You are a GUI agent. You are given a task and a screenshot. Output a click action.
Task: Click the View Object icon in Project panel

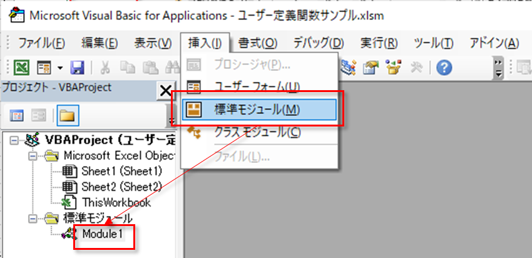point(38,115)
